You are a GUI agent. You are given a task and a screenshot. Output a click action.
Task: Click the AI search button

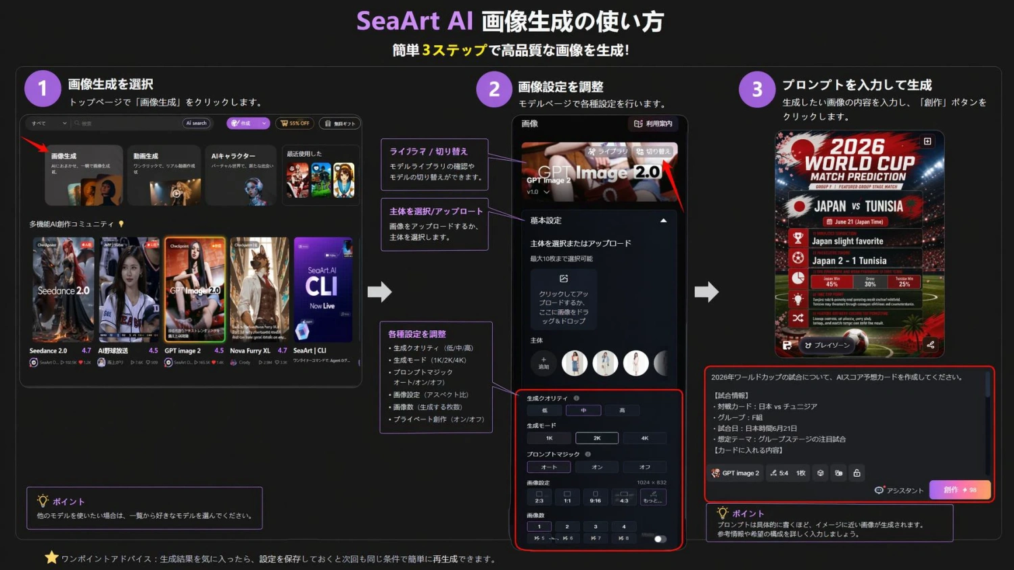point(197,124)
